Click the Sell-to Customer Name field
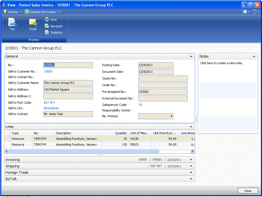The image size is (262, 197). click(x=68, y=83)
